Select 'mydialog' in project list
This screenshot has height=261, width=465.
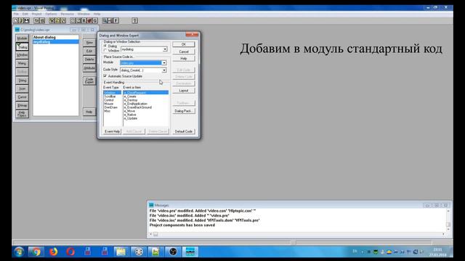tap(56, 42)
